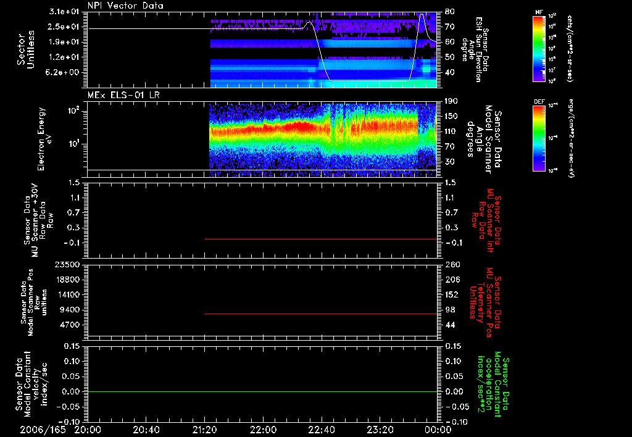Screen dimensions: 632x437
Task: Click the white sun elevation curve peak
Action: click(x=422, y=15)
